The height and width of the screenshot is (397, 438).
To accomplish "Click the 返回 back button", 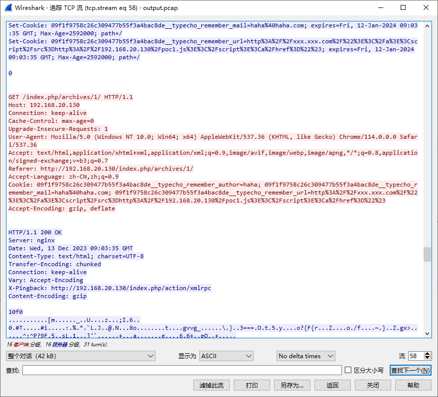I will 332,385.
